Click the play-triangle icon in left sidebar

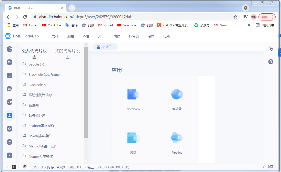coord(9,155)
